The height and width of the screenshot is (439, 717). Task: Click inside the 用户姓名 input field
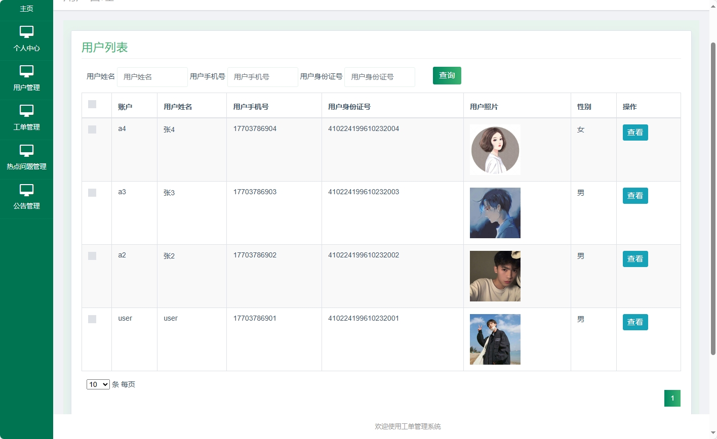pyautogui.click(x=152, y=77)
